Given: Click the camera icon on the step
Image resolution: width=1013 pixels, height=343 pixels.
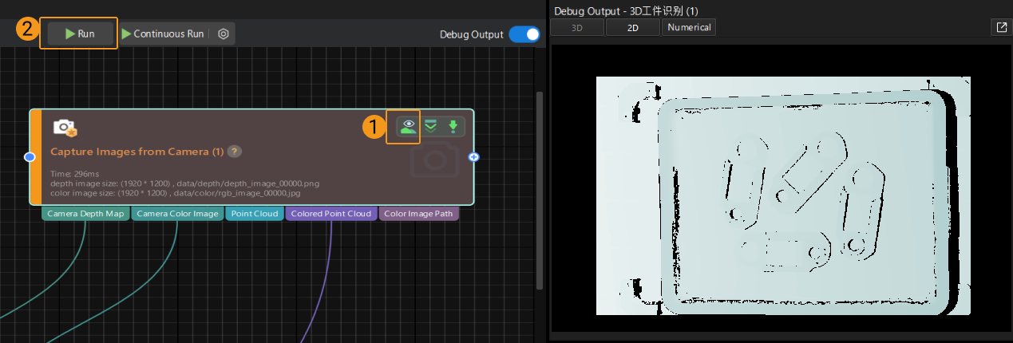Looking at the screenshot, I should 64,127.
